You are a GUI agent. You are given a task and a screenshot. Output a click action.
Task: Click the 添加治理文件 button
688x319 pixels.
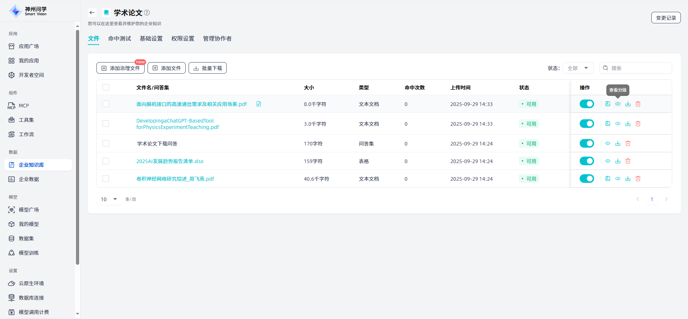point(121,68)
